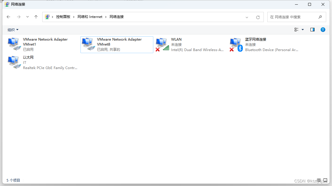Maximize the 网络连接 window

[310, 4]
